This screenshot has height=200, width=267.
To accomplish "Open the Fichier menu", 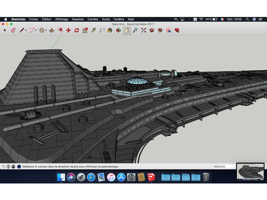I will click(x=34, y=19).
